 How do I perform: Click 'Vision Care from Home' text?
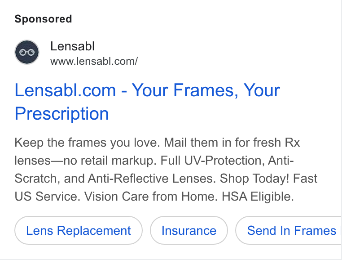pos(151,196)
